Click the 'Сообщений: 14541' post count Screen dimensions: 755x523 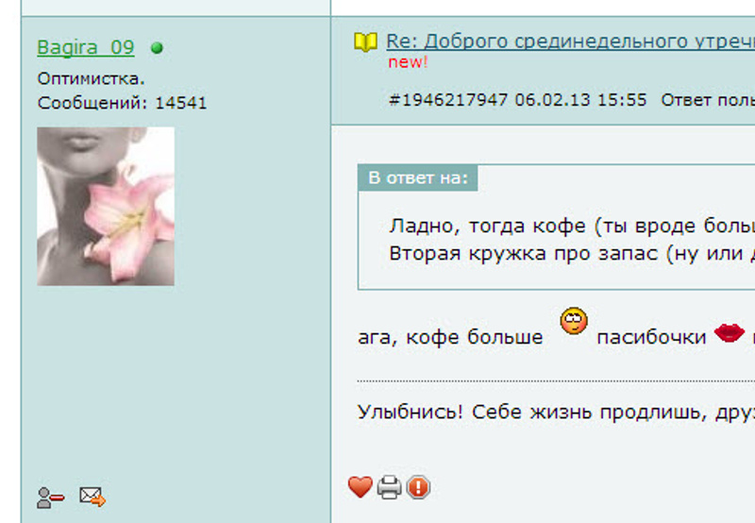tap(122, 103)
